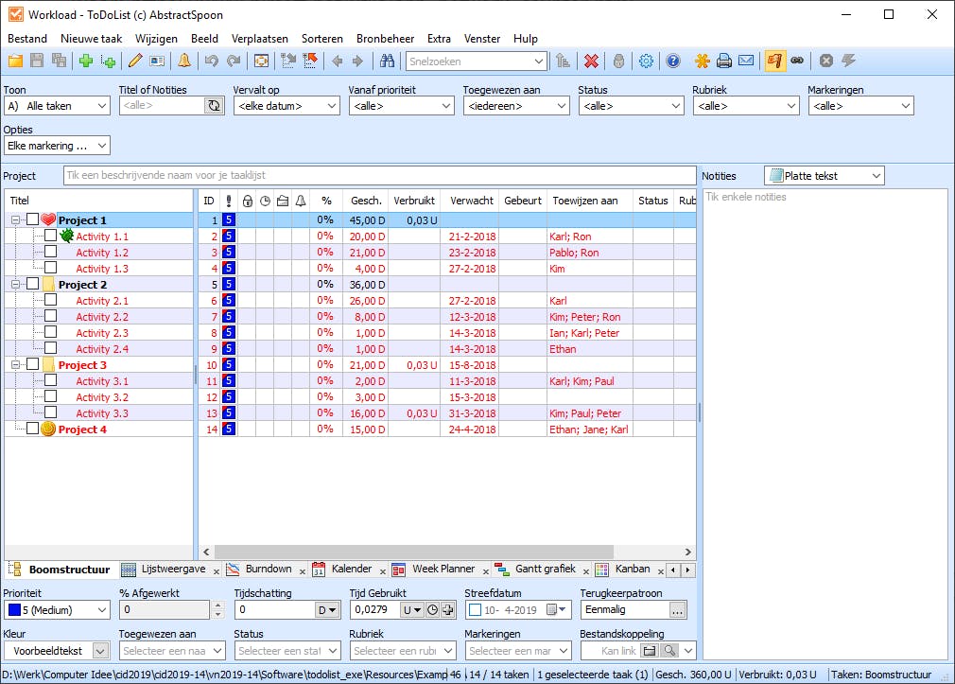Click the blue question mark help icon

click(x=672, y=61)
